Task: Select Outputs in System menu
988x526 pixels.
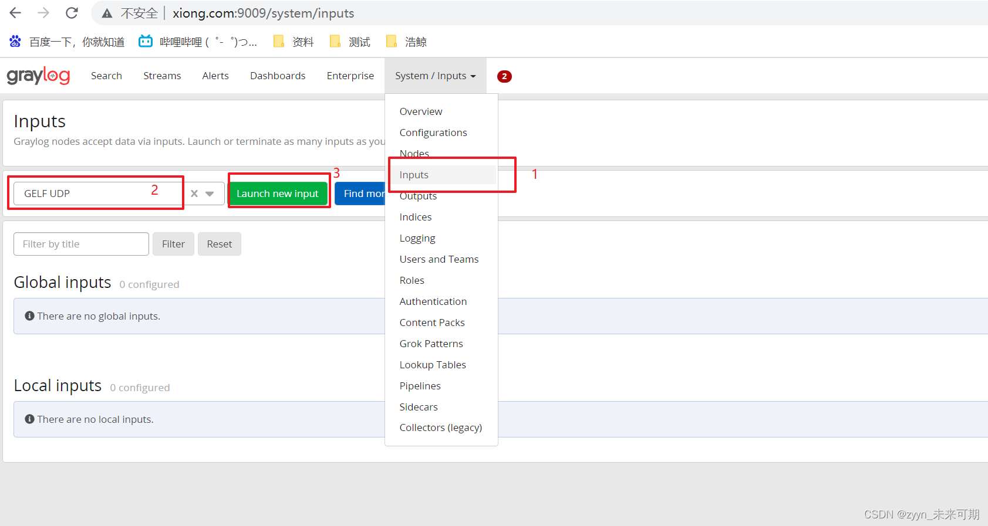Action: [418, 196]
